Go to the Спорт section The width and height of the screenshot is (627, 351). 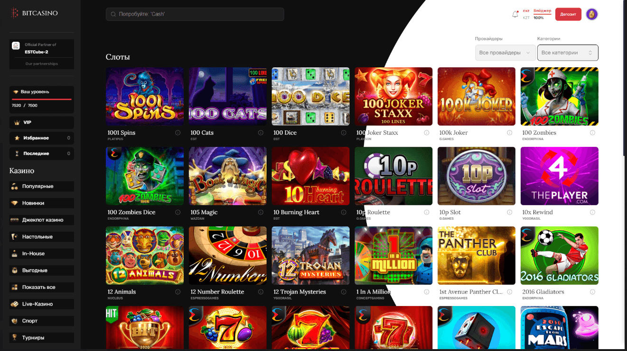42,321
